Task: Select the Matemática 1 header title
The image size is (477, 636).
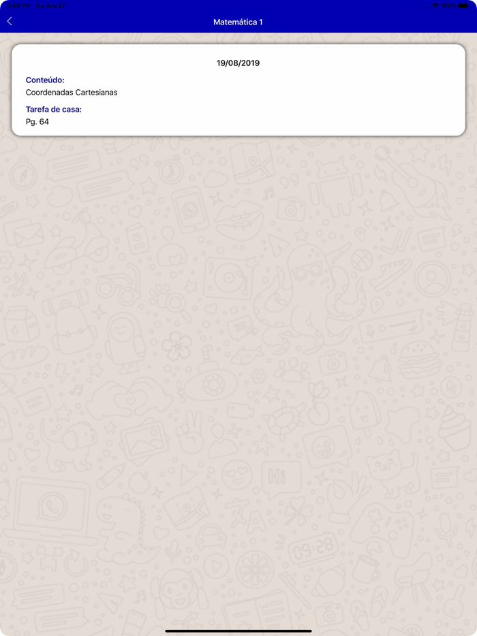Action: point(238,22)
